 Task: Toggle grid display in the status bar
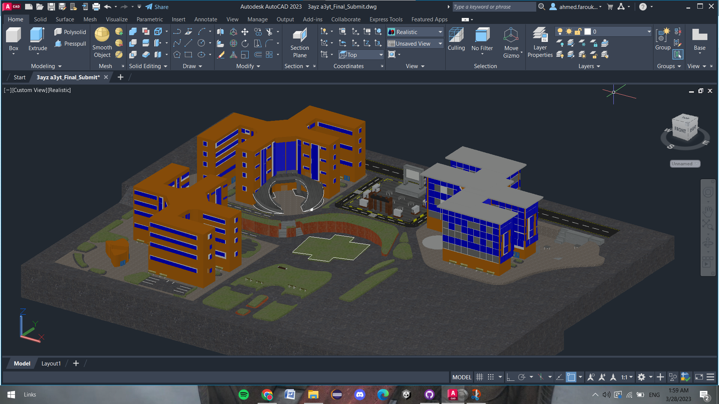pyautogui.click(x=480, y=377)
